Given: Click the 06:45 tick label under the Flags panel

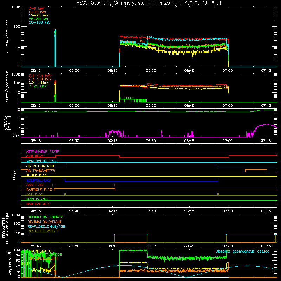Looking at the screenshot, I should [x=189, y=211].
